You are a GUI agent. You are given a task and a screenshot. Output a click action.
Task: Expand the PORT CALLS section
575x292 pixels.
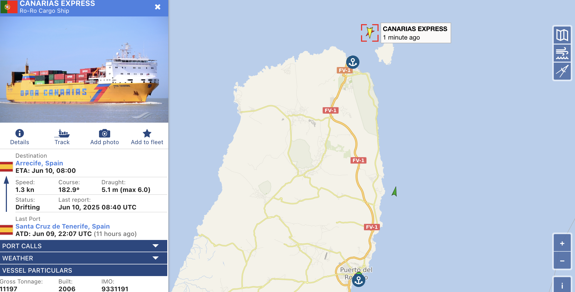click(84, 246)
